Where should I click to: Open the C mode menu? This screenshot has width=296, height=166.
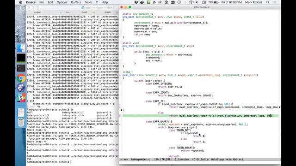click(x=97, y=2)
